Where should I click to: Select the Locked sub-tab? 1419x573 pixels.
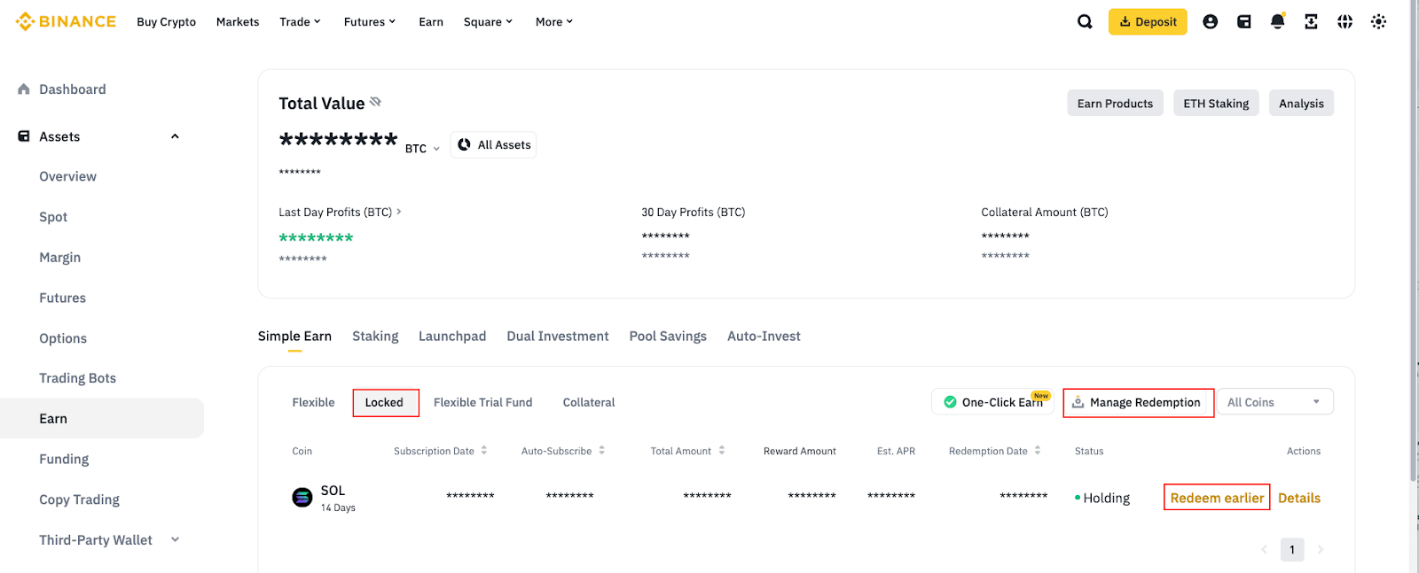[384, 402]
